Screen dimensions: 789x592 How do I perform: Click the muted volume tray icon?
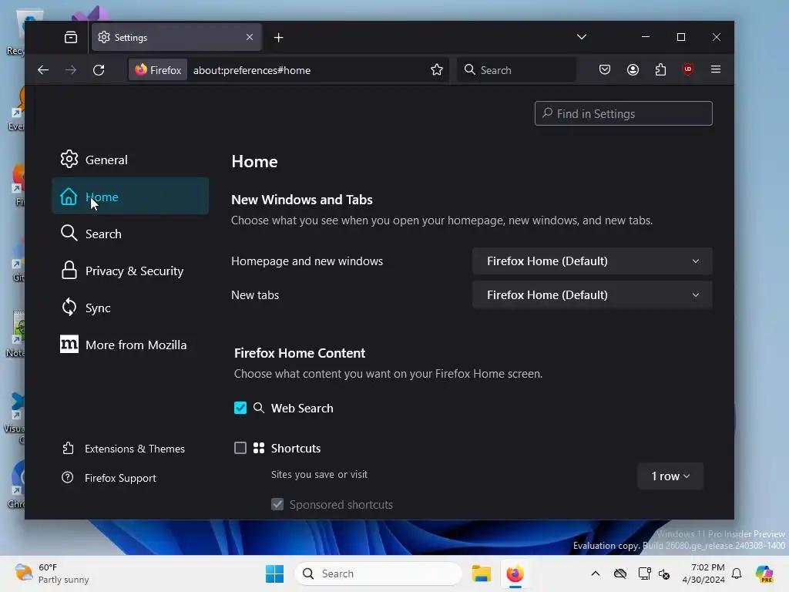point(664,573)
